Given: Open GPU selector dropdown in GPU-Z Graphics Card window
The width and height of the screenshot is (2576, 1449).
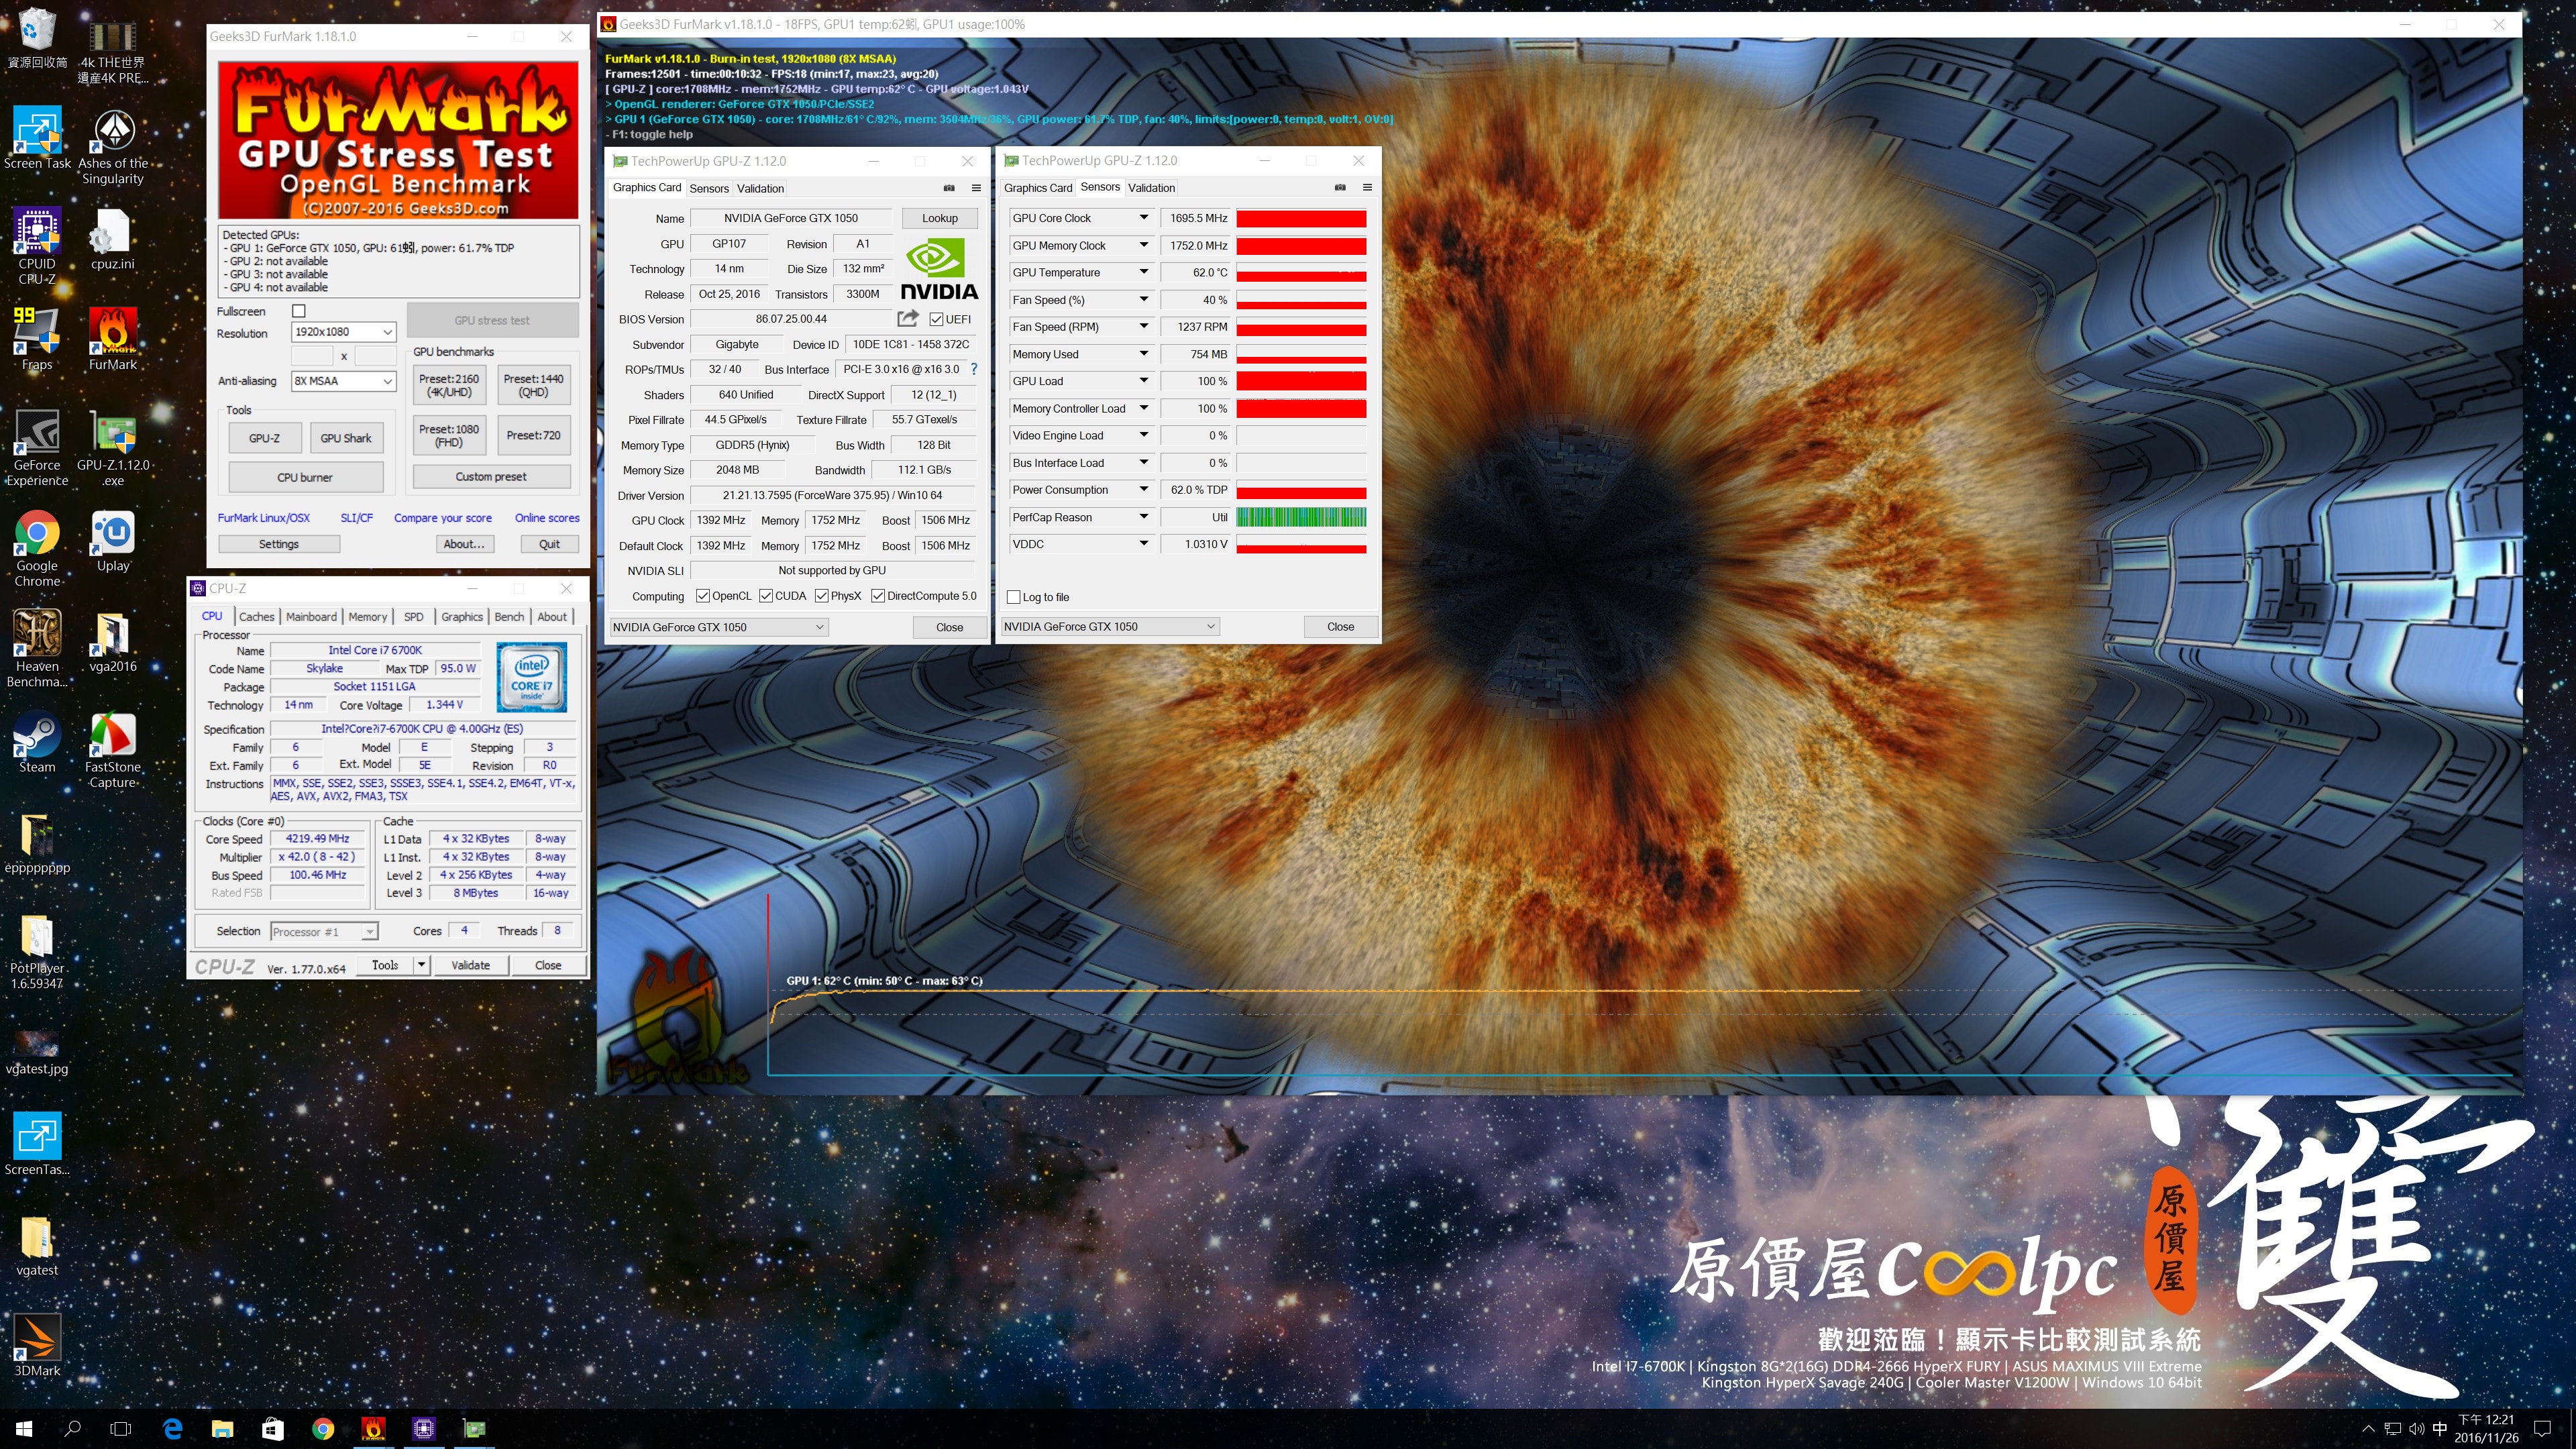Looking at the screenshot, I should [718, 627].
